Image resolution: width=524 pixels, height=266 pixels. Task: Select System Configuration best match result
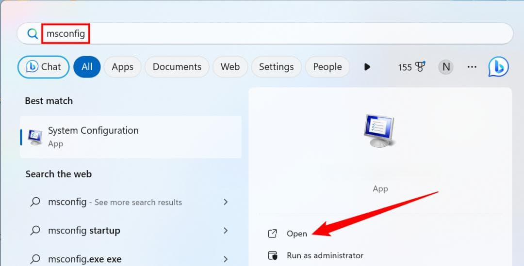click(x=131, y=137)
